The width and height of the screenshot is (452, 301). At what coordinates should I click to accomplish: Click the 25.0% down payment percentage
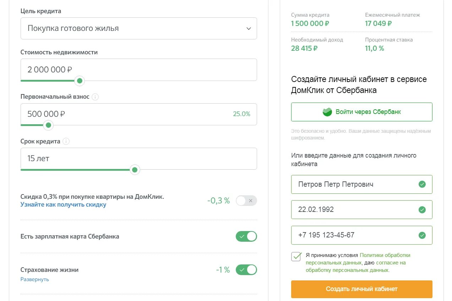tap(241, 114)
